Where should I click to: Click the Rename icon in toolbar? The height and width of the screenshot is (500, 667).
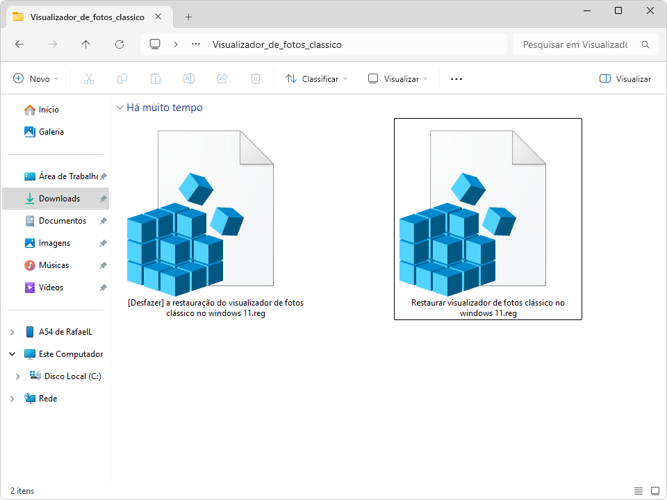click(189, 78)
